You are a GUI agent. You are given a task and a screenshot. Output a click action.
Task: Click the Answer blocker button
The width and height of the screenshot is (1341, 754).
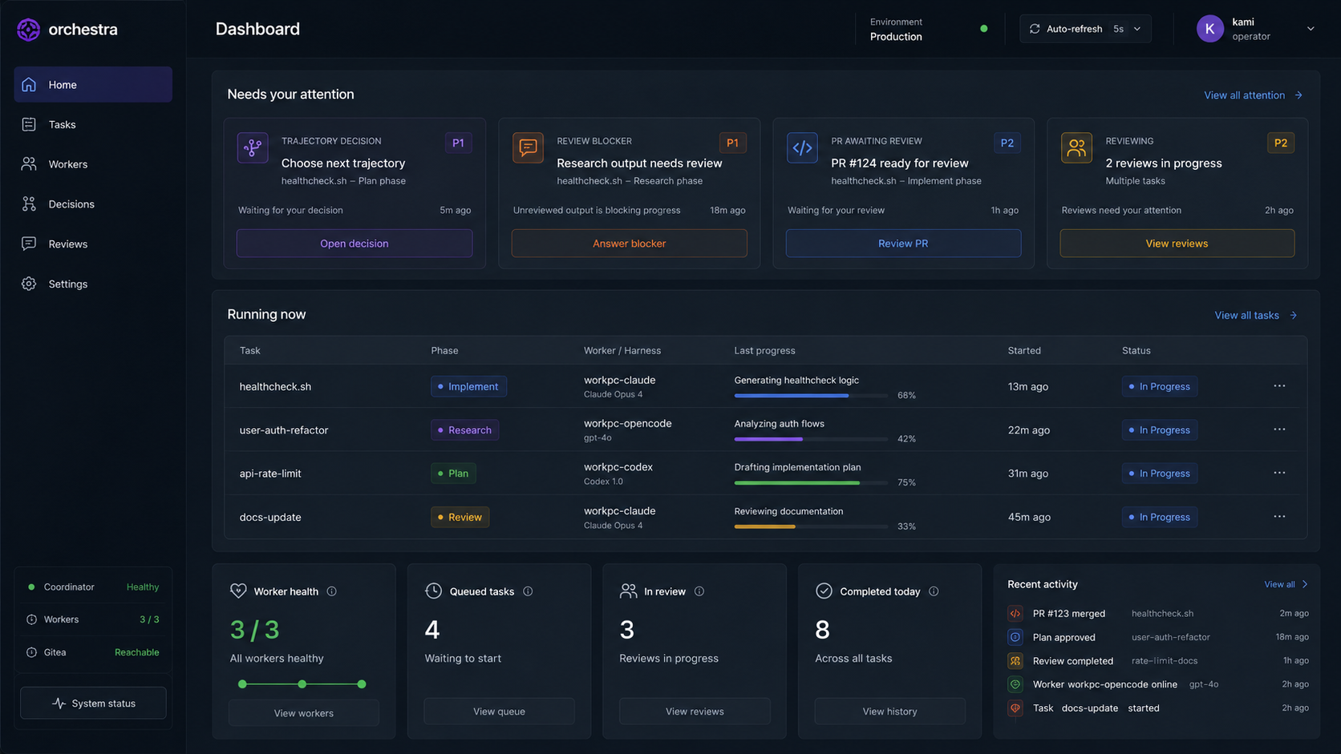pyautogui.click(x=630, y=244)
